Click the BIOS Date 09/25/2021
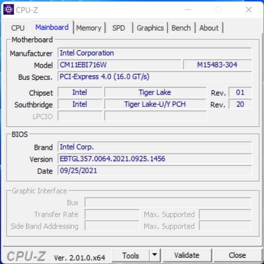This screenshot has width=264, height=264. tap(155, 170)
